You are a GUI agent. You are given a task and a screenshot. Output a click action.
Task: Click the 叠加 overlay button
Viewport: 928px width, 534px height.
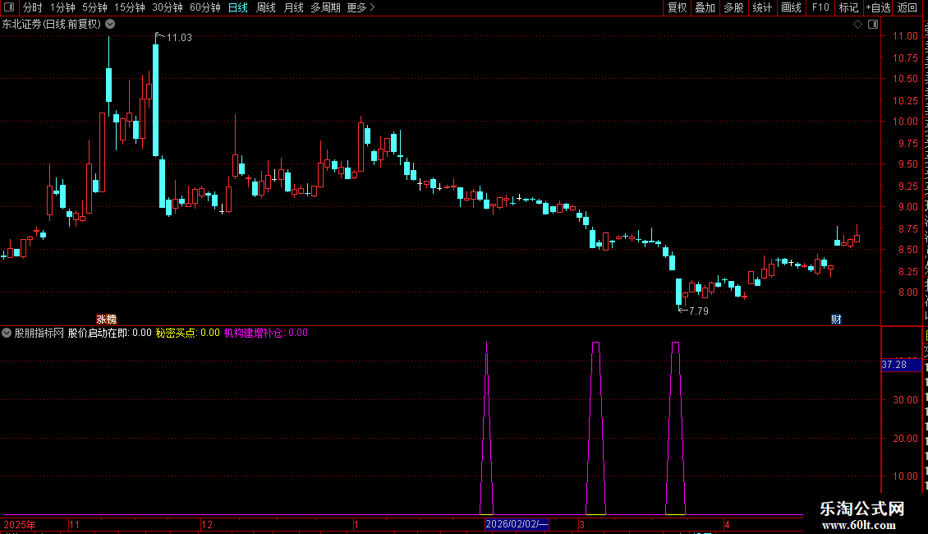click(705, 7)
